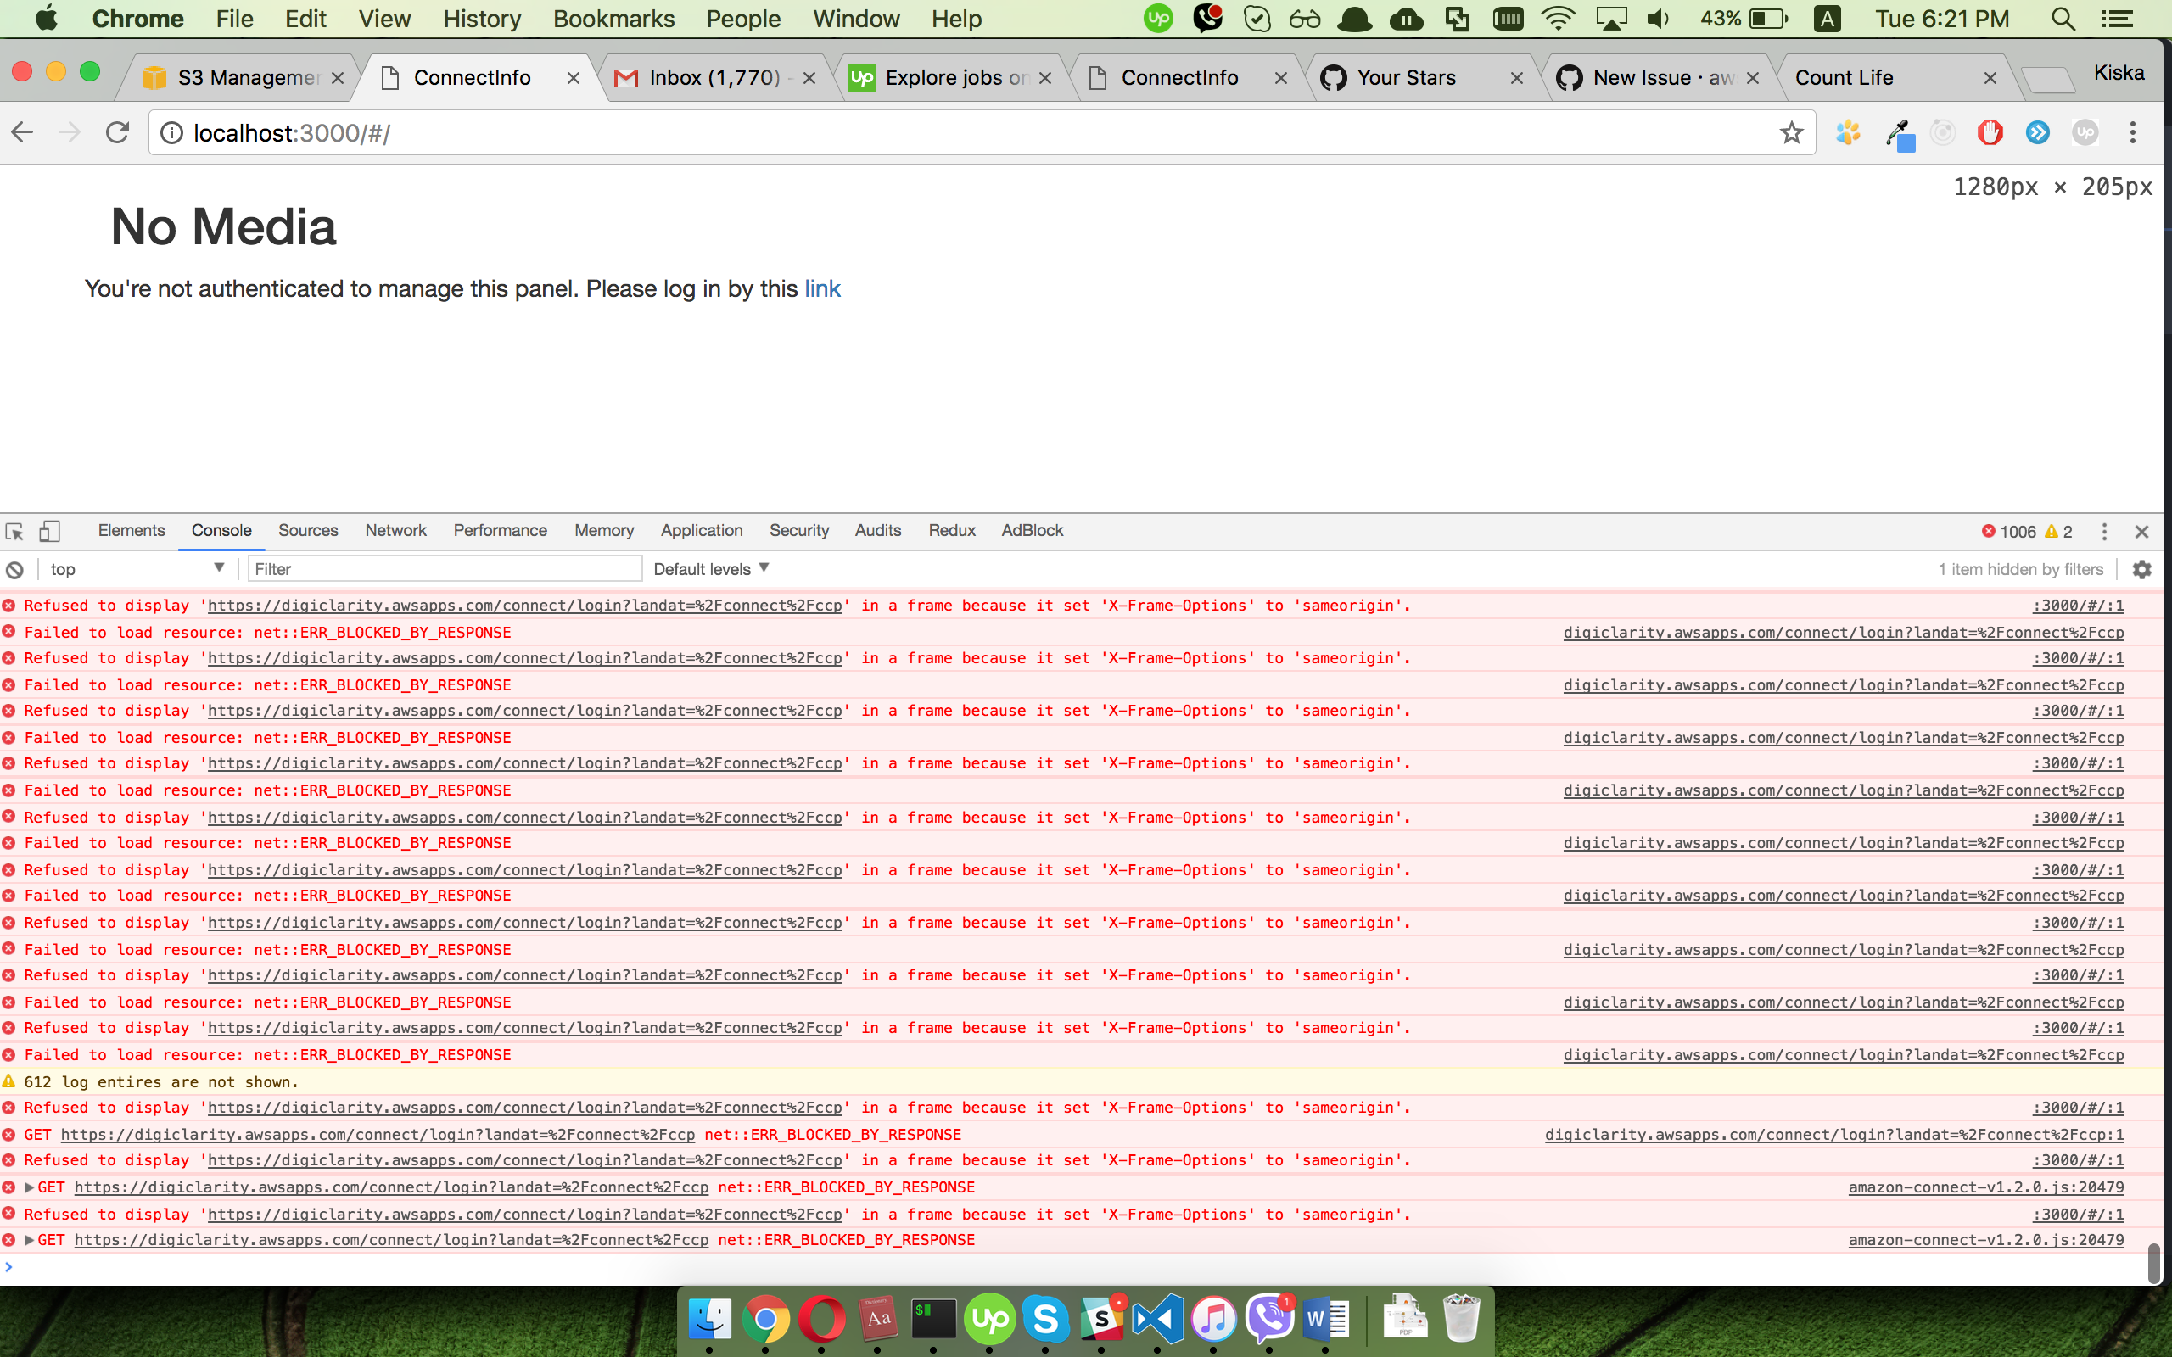Click the clear console icon
This screenshot has width=2172, height=1357.
point(14,569)
